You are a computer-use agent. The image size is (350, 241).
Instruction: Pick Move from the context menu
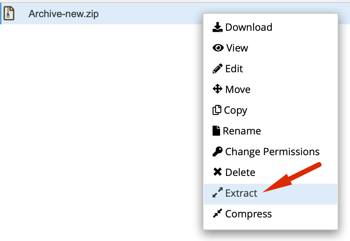point(238,89)
